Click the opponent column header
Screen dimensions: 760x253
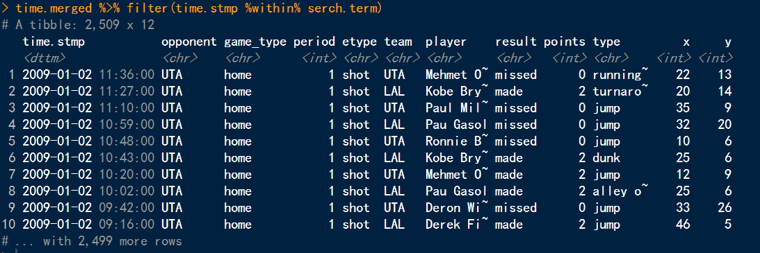point(189,42)
